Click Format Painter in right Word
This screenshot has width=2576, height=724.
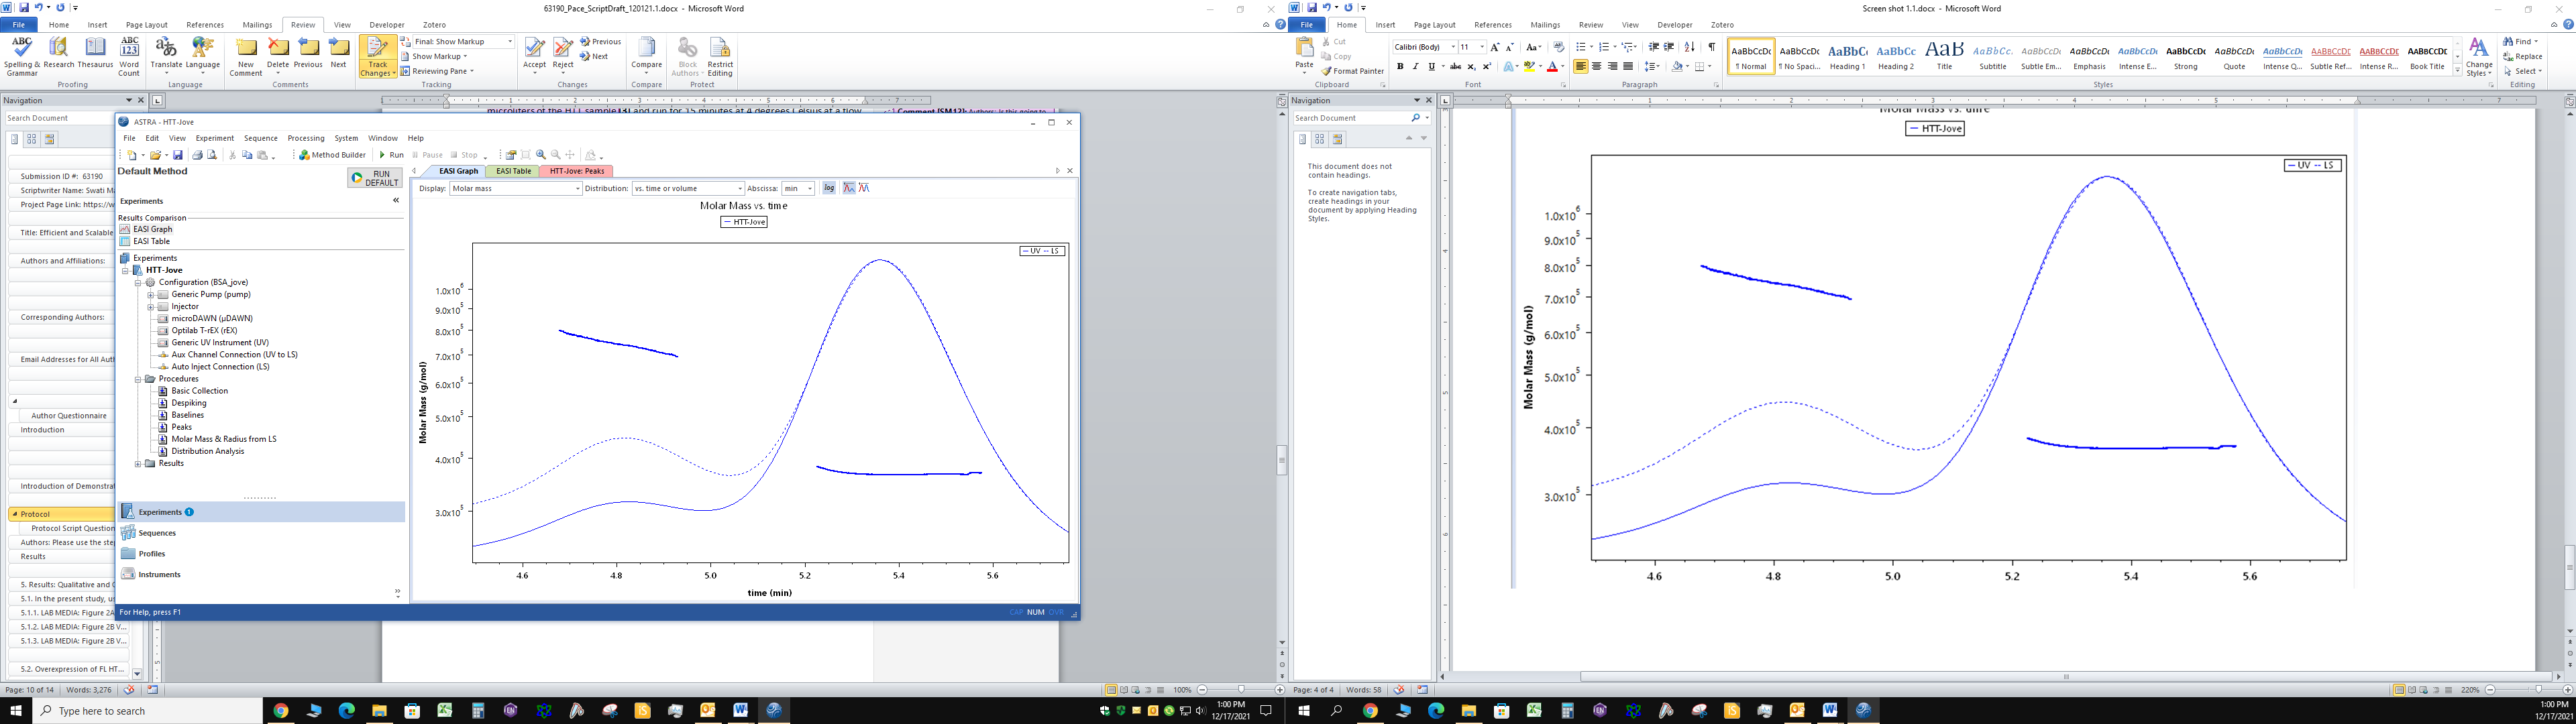click(1352, 71)
